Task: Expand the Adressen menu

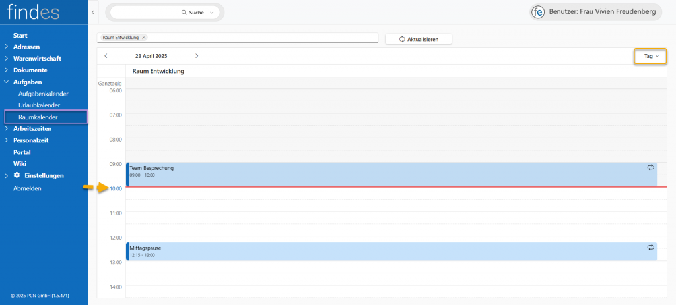Action: click(x=7, y=47)
